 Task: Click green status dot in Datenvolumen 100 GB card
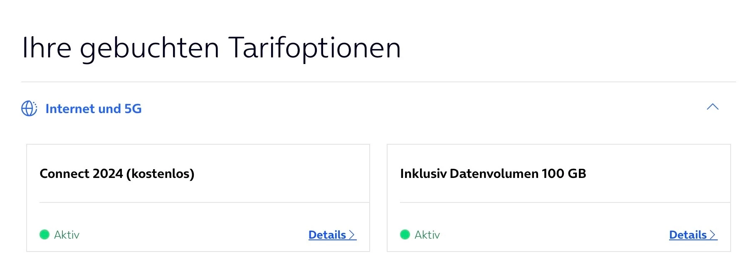tap(405, 235)
